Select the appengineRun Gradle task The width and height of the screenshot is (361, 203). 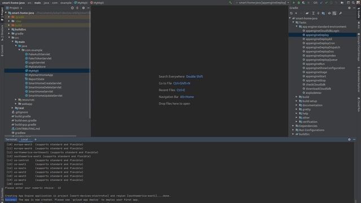[x=315, y=64]
